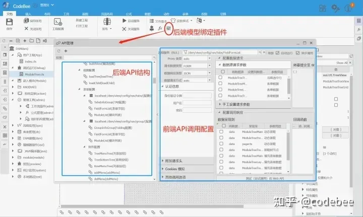
Task: Click the new file icon above the project tree
Action: [x=38, y=41]
